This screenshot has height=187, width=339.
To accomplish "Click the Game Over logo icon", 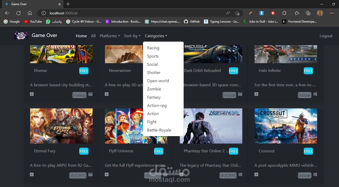I will tap(21, 36).
